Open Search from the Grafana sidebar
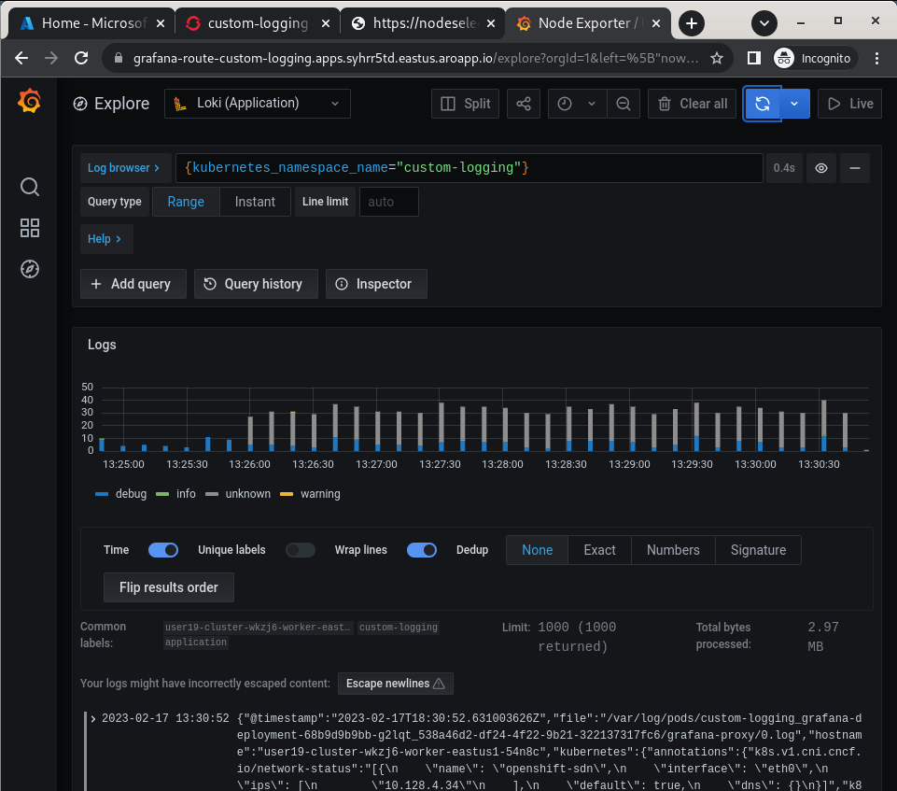This screenshot has height=791, width=897. click(x=29, y=187)
